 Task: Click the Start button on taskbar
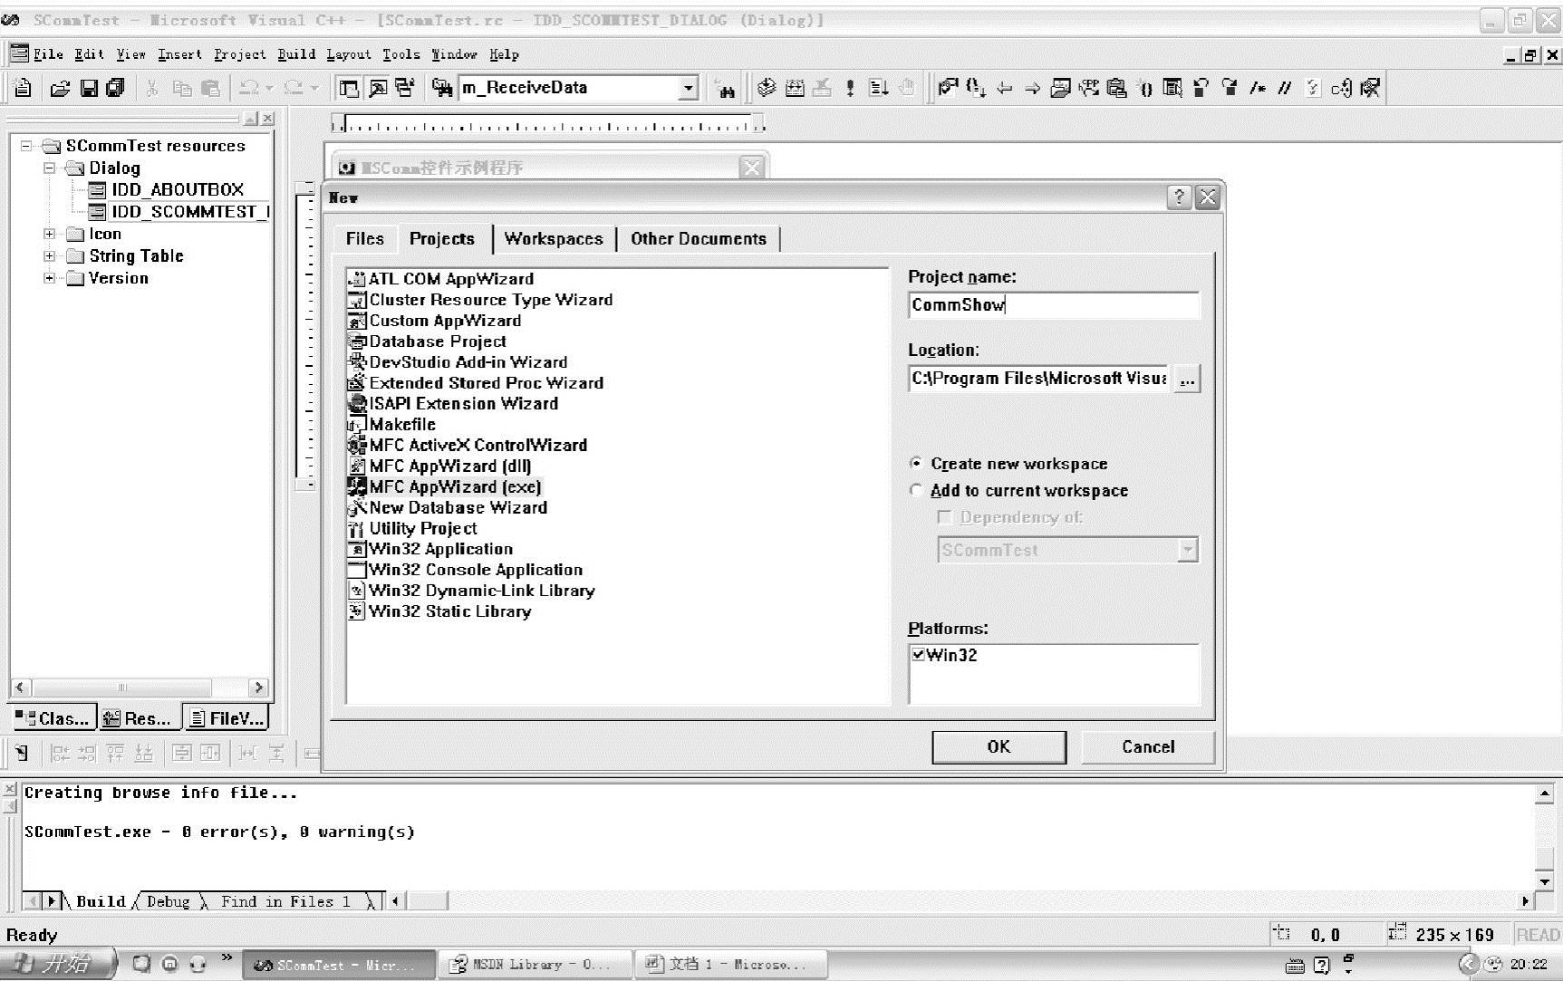58,964
